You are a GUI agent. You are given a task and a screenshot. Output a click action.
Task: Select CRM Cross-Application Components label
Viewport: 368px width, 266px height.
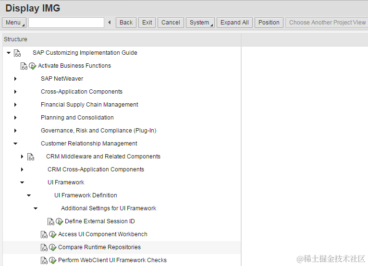(x=96, y=169)
